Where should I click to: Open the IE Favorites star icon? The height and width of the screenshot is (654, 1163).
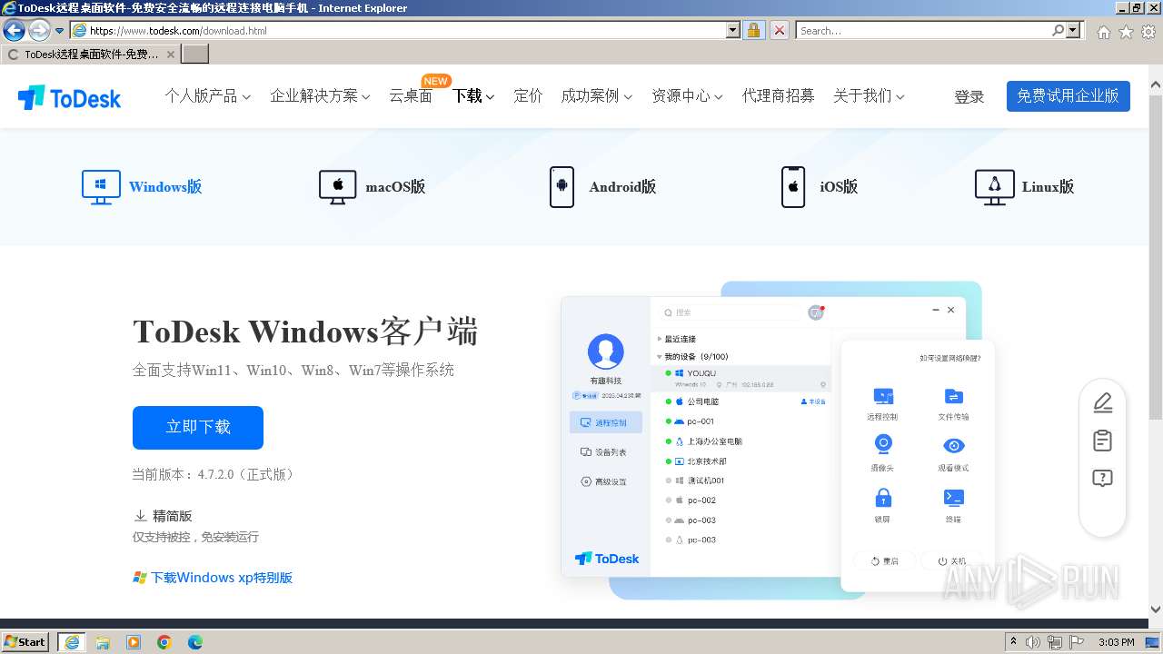[x=1126, y=32]
